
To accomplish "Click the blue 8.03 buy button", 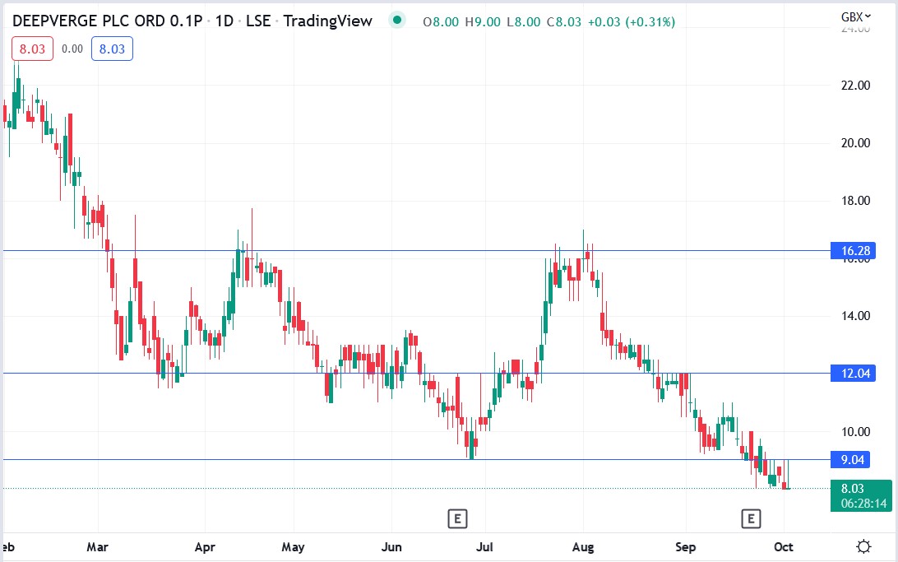I will click(x=112, y=49).
